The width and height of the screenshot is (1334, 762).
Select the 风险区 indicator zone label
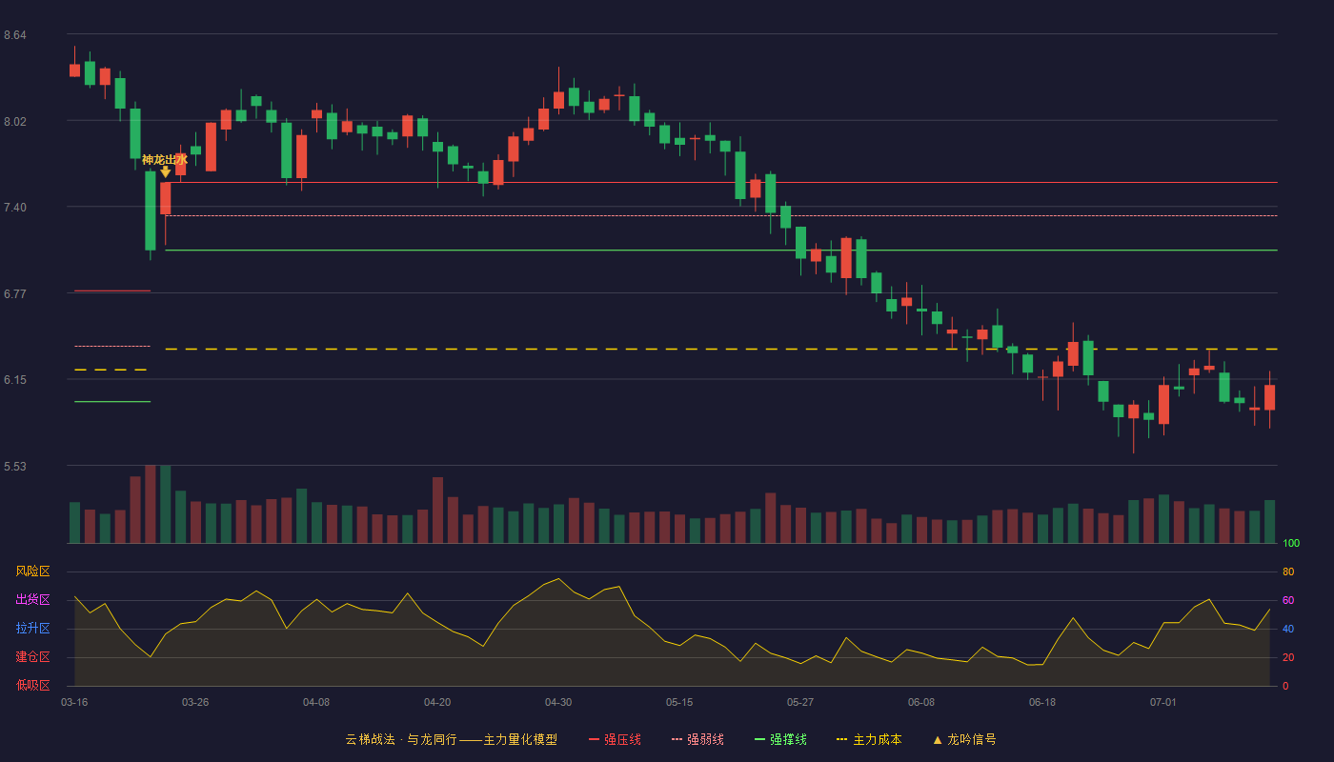pos(32,571)
